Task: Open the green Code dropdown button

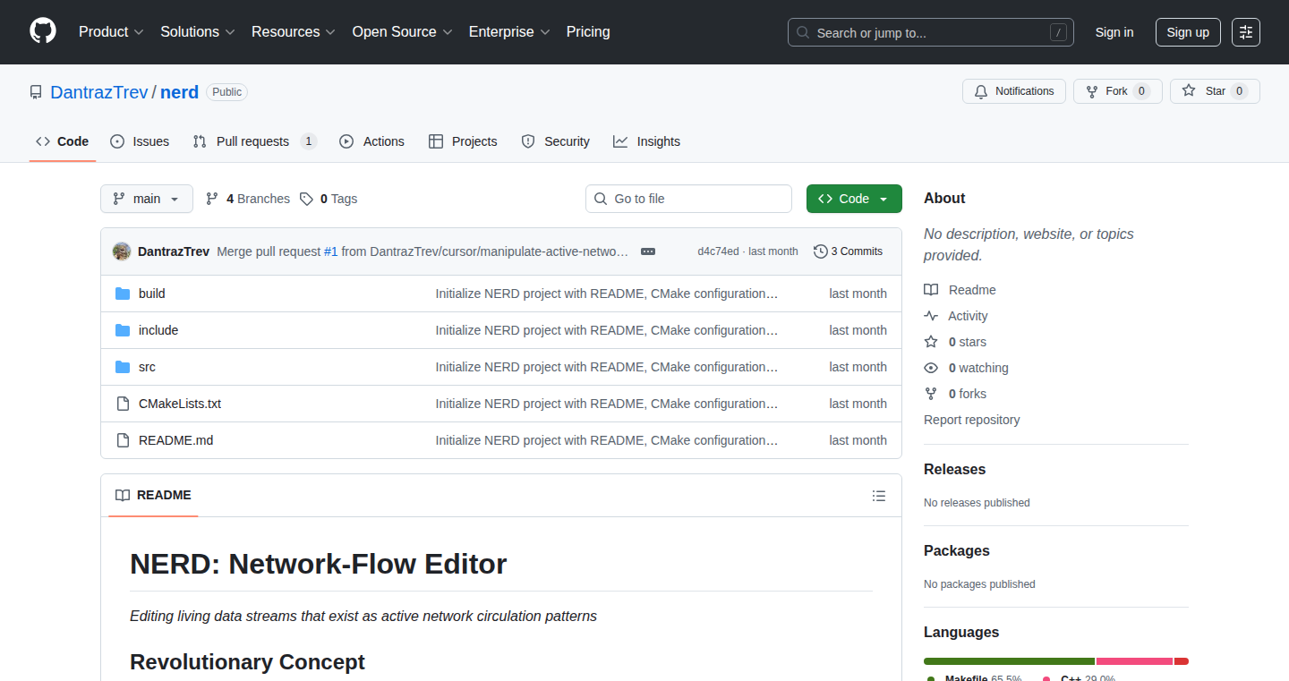Action: point(854,199)
